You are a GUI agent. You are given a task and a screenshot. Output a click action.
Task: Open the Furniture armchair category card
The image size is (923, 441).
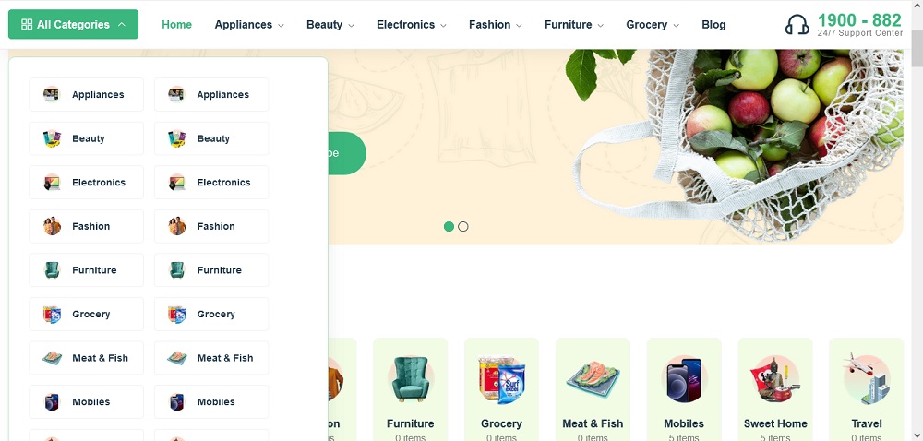pyautogui.click(x=411, y=389)
